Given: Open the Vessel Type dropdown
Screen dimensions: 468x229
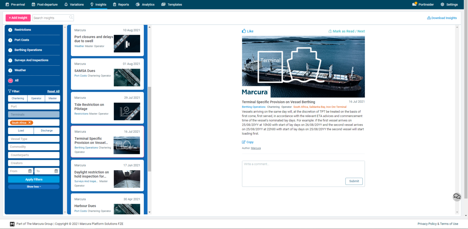Looking at the screenshot, I should point(34,139).
